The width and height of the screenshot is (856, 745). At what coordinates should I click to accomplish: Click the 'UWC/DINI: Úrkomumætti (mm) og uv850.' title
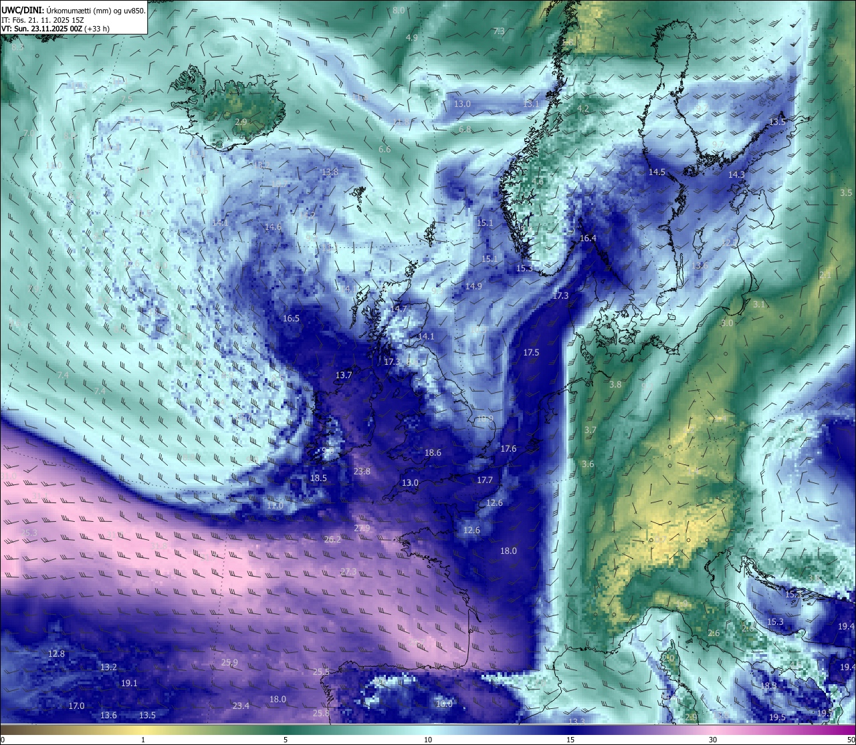pos(73,9)
